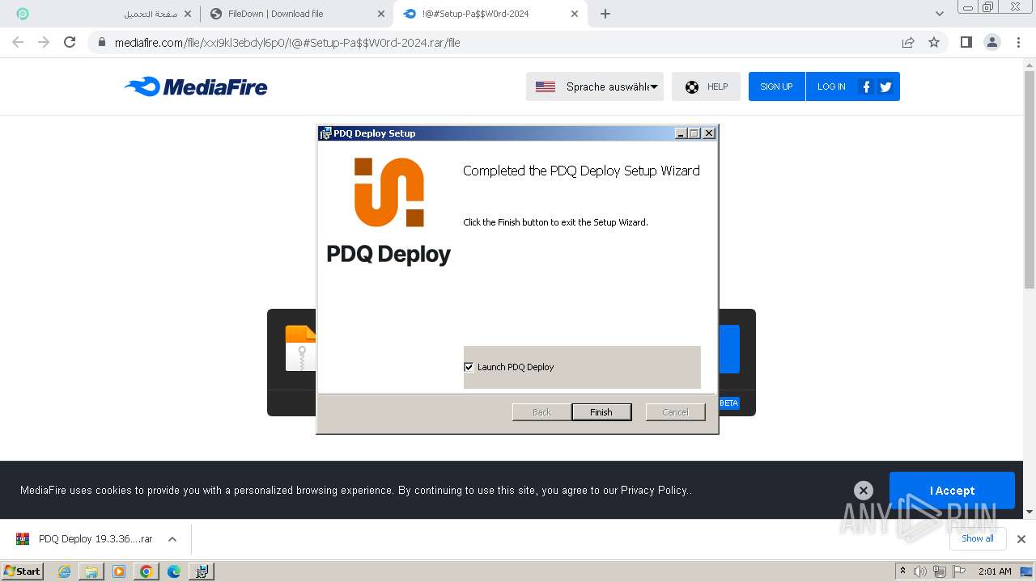
Task: Click LOG IN on MediaFire
Action: tap(831, 86)
